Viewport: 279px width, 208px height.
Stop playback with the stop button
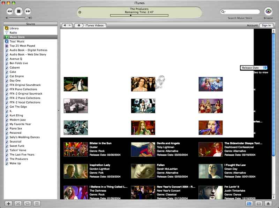click(19, 11)
